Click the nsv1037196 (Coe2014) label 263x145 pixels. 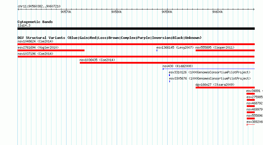click(x=35, y=54)
